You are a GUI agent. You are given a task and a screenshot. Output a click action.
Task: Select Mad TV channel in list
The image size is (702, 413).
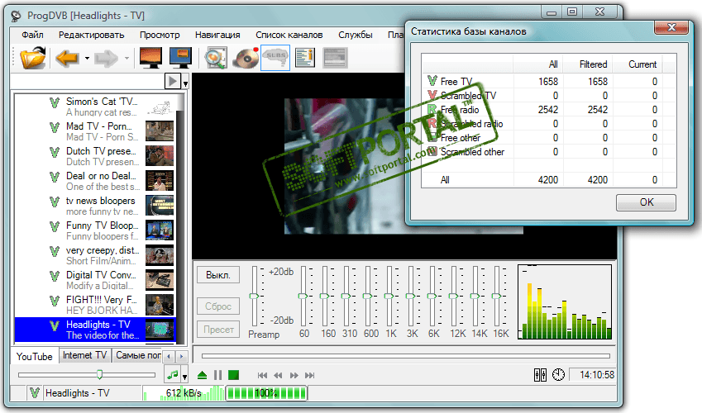click(95, 131)
